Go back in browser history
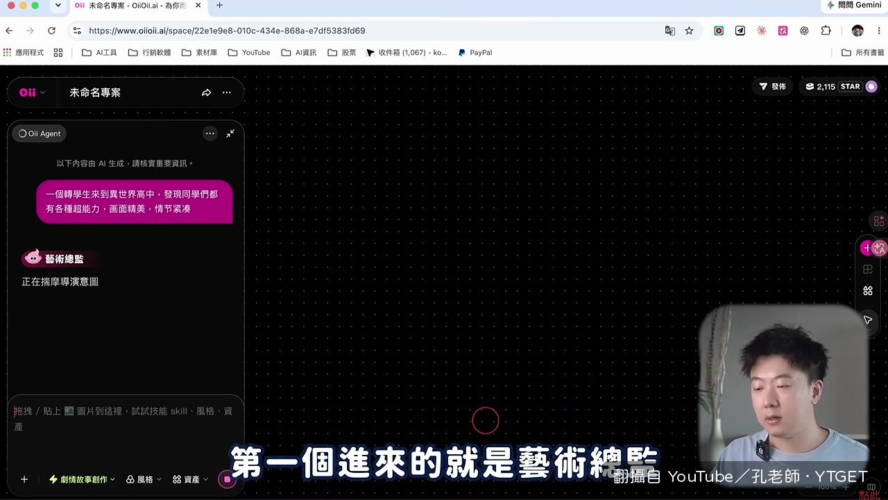This screenshot has width=888, height=500. pos(8,31)
